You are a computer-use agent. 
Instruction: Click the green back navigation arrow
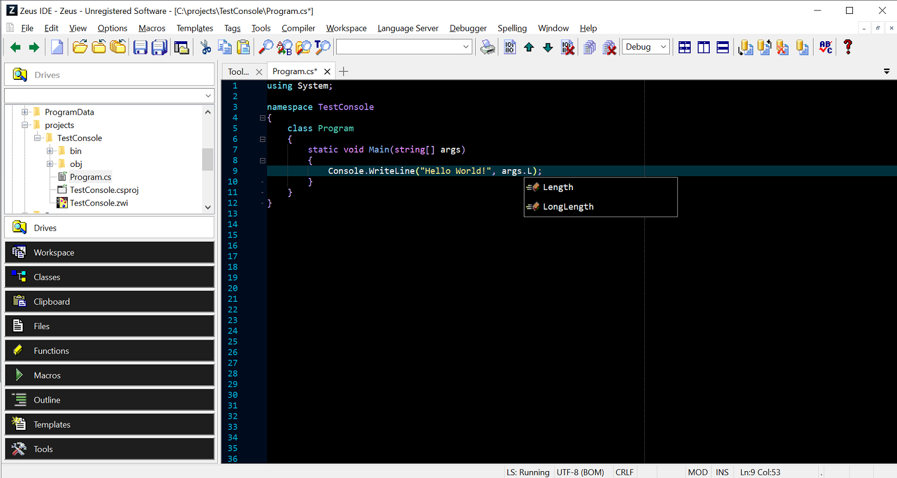pos(16,48)
